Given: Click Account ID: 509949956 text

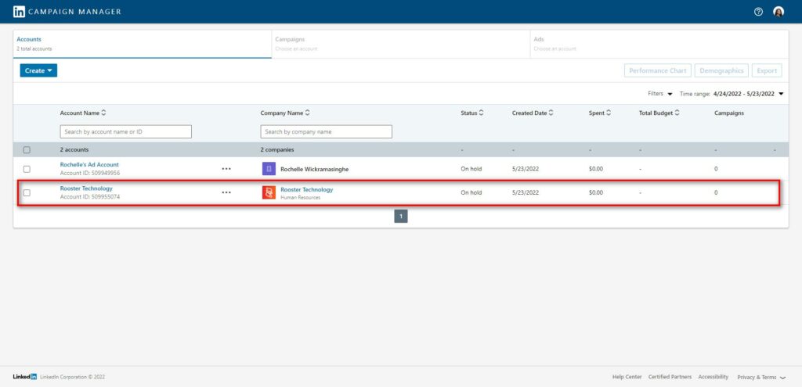Looking at the screenshot, I should click(90, 173).
